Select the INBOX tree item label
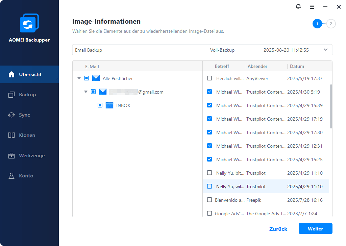Viewport: 346px width, 246px height. pyautogui.click(x=123, y=105)
